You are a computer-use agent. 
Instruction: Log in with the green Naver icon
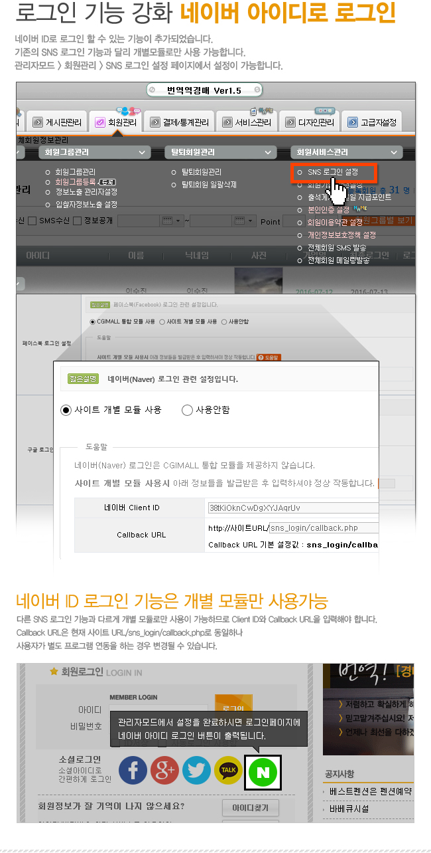click(263, 772)
